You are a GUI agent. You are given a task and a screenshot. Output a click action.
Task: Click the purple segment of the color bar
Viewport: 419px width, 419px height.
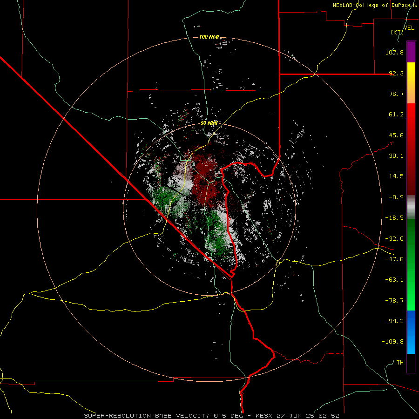click(411, 52)
